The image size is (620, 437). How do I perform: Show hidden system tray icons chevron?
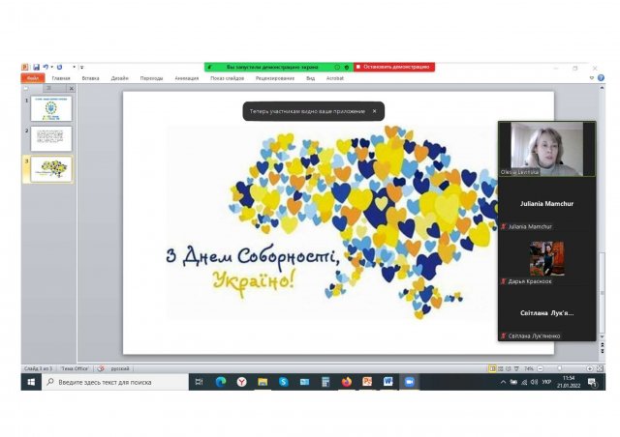[x=502, y=382]
